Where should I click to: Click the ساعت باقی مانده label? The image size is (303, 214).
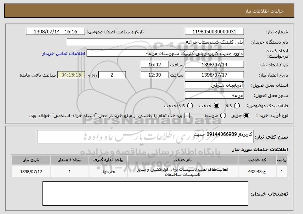coord(38,75)
